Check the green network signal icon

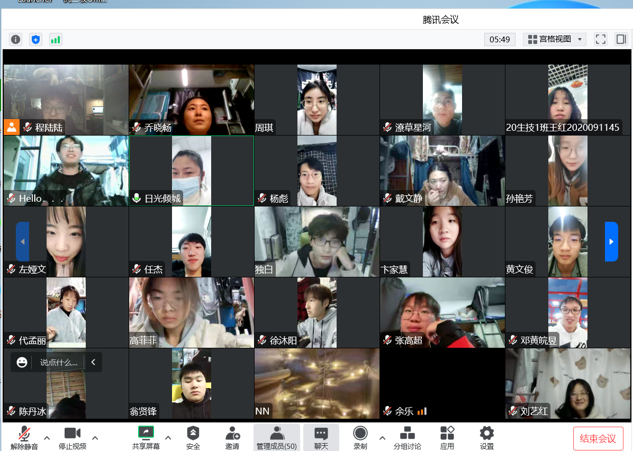pos(56,39)
